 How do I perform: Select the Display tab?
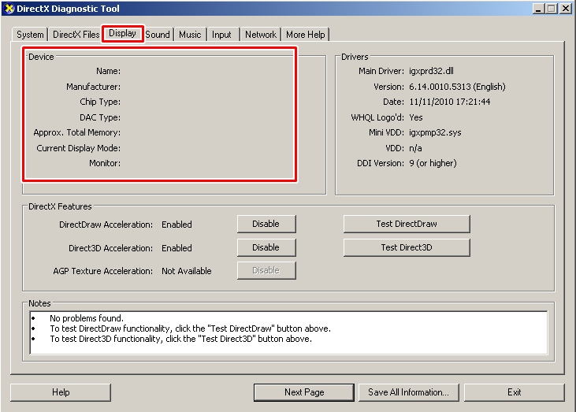click(123, 33)
